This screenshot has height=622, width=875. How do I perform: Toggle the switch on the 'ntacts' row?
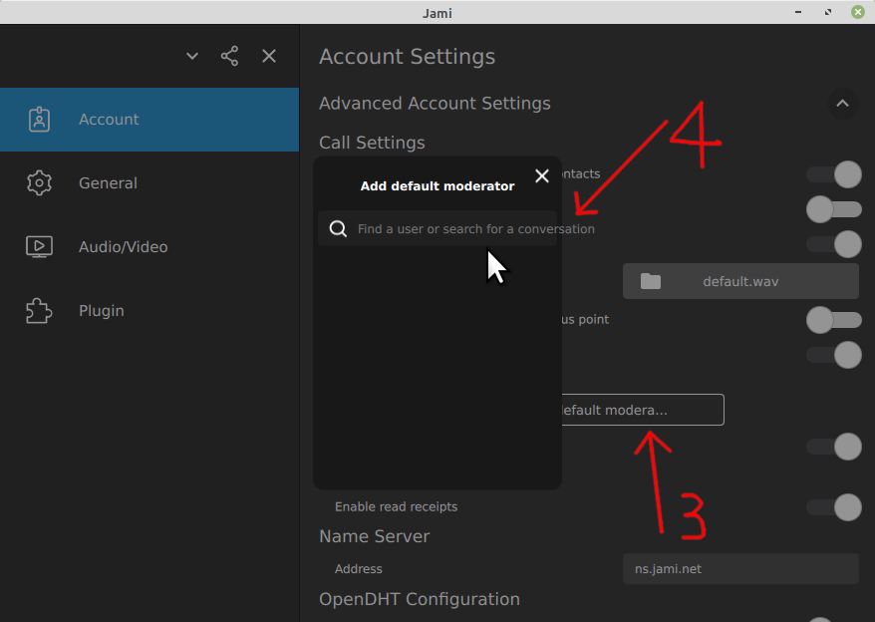coord(834,174)
